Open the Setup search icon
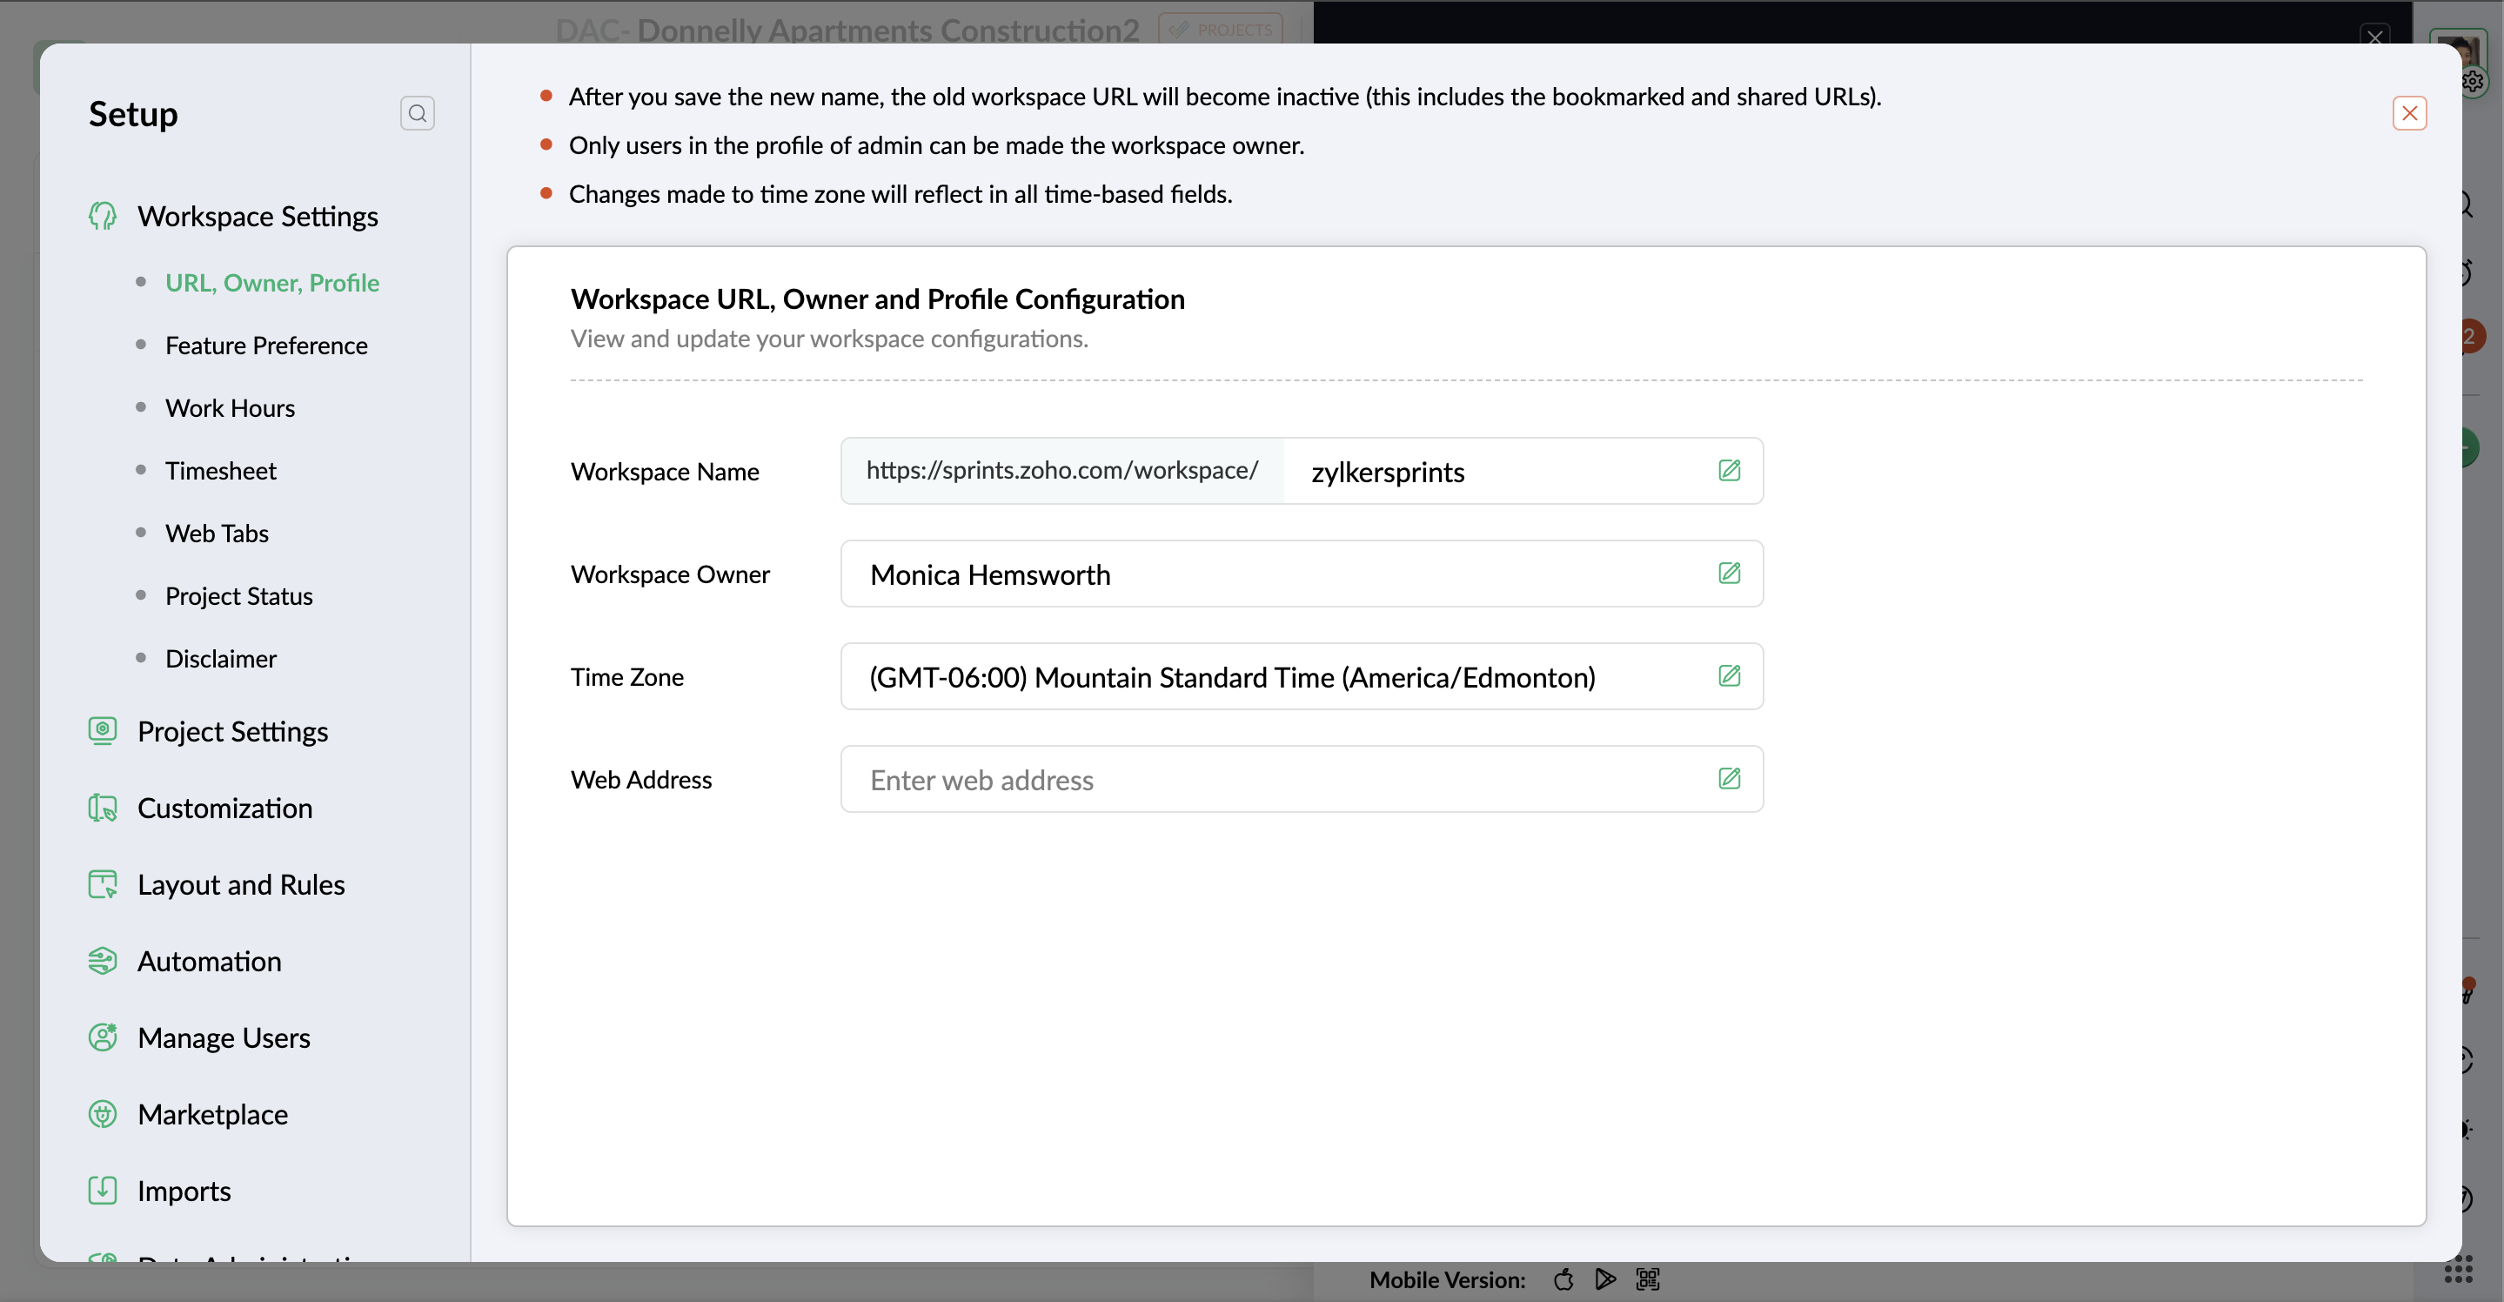The image size is (2504, 1302). pos(417,114)
